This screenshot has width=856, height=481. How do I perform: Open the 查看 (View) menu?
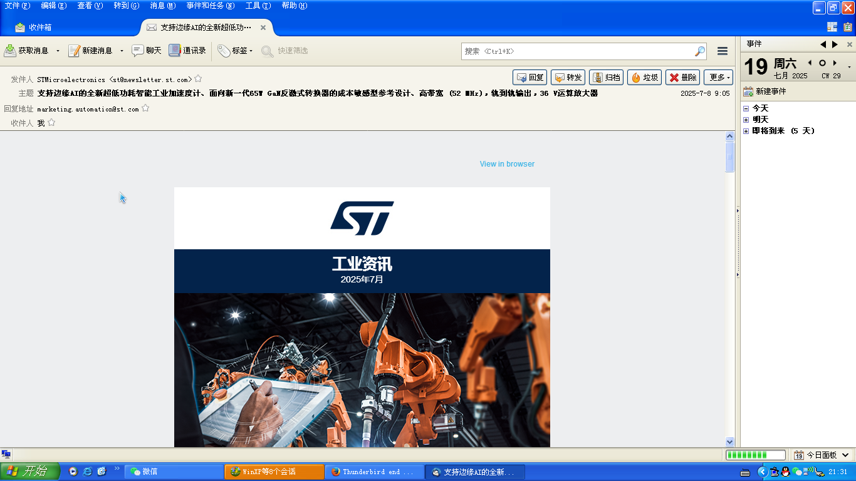coord(90,6)
